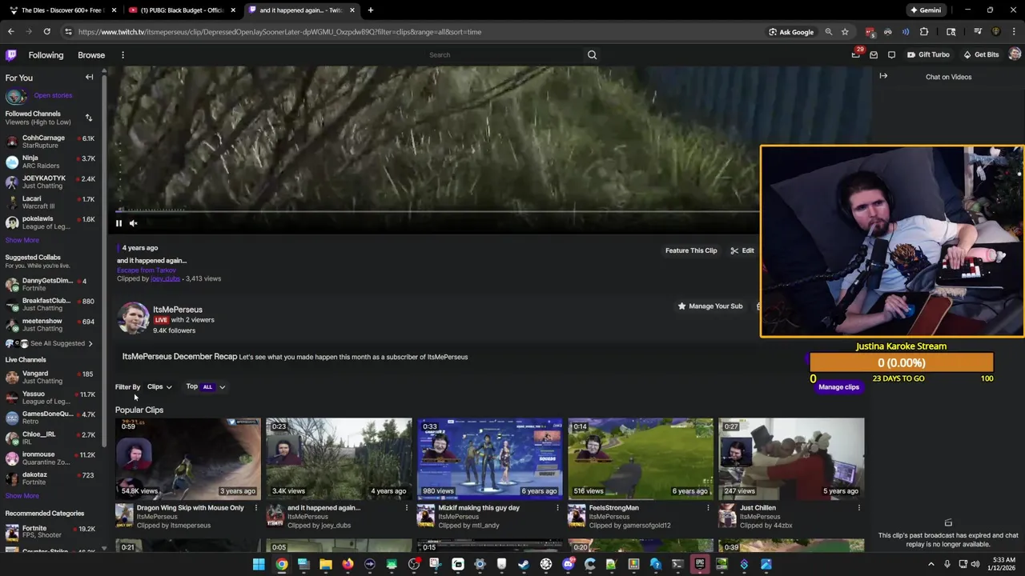Open Dragon Wing Skip clip thumbnail

tap(188, 458)
